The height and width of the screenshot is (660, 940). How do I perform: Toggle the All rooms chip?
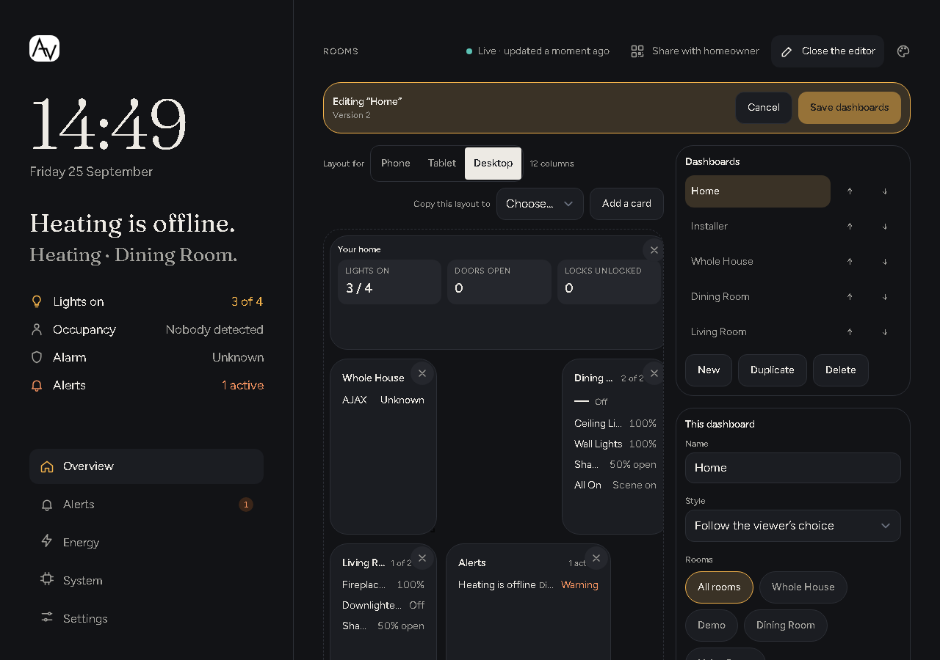(x=720, y=587)
